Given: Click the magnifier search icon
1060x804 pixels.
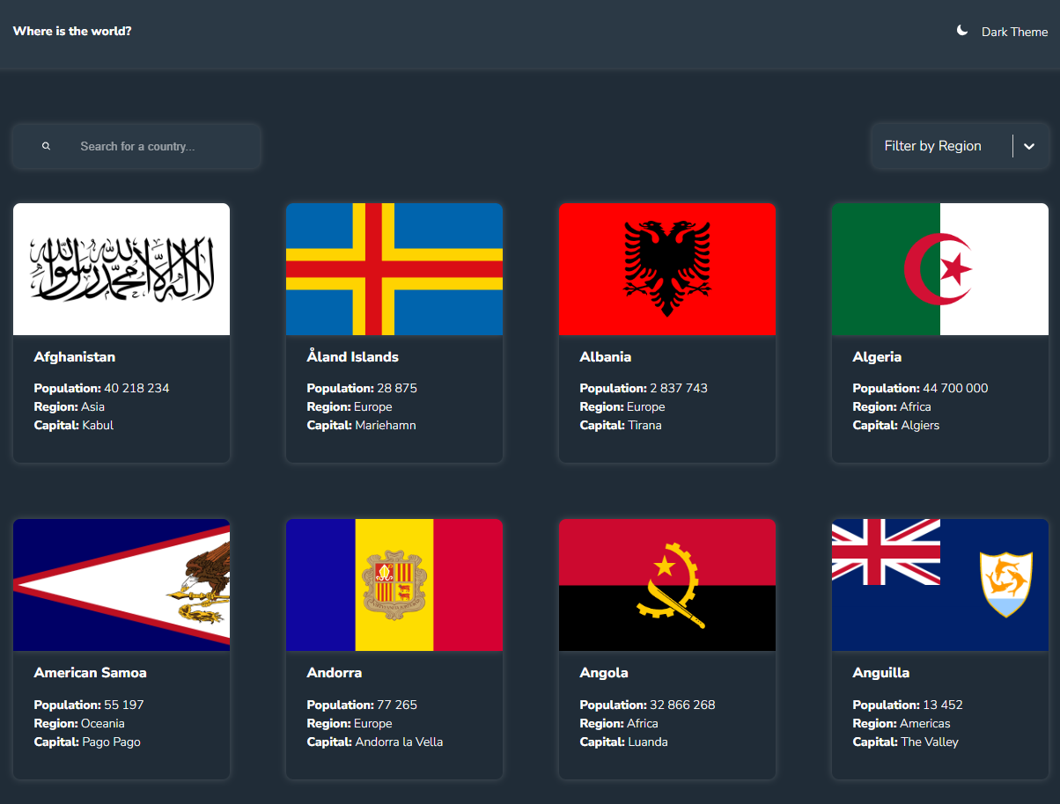Looking at the screenshot, I should (46, 146).
